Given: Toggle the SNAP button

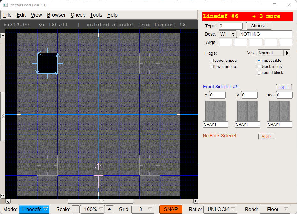Looking at the screenshot, I should (171, 209).
